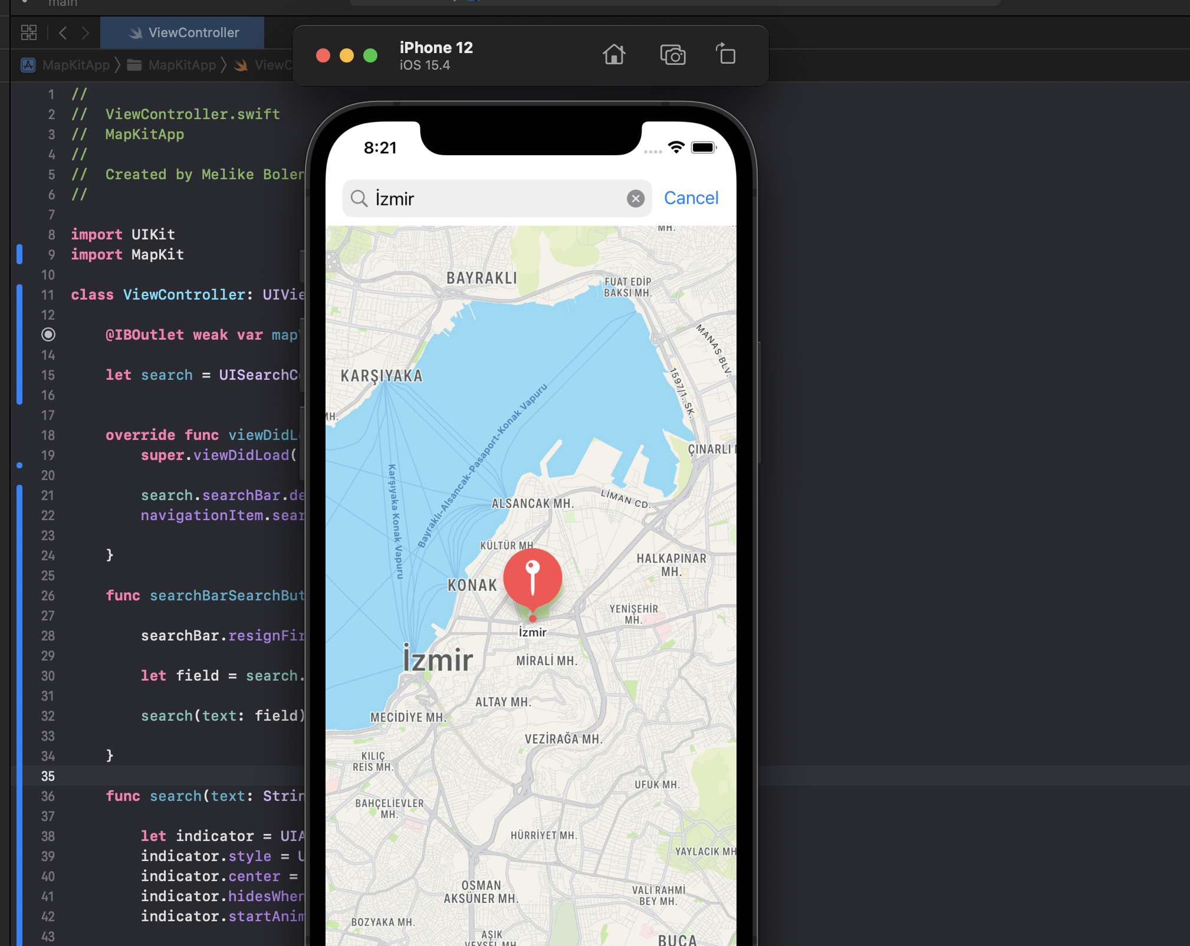
Task: Click MapKitApp folder in breadcrumb
Action: click(x=172, y=65)
